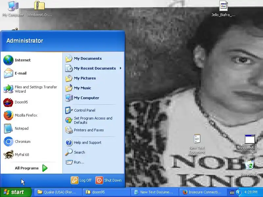Click the keyboard icon in system tray
Viewport: 263px width, 197px height.
232,192
